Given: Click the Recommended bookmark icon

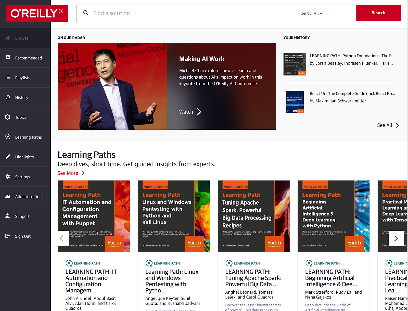Looking at the screenshot, I should [x=8, y=58].
